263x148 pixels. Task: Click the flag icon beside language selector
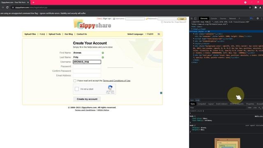click(x=159, y=34)
